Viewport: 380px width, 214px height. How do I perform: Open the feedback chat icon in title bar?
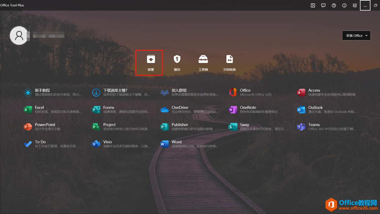coord(323,5)
